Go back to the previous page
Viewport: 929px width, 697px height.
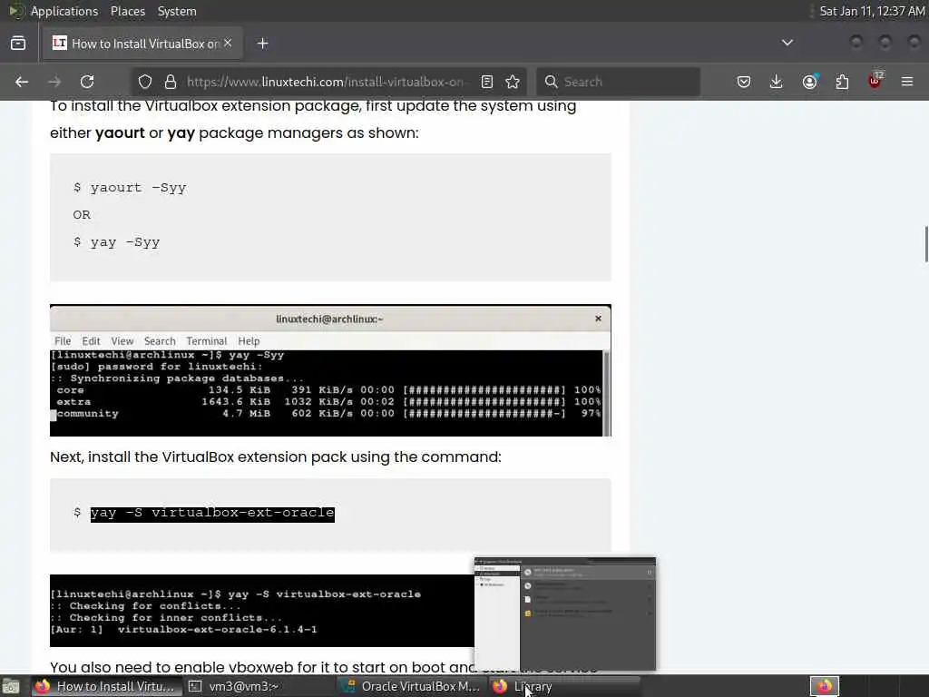pos(22,82)
